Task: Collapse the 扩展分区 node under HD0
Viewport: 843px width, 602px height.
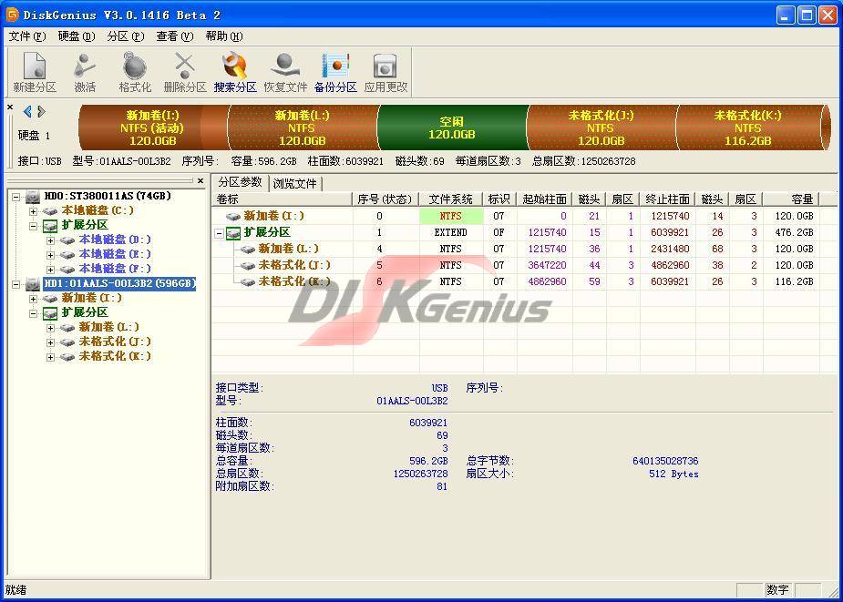Action: (34, 226)
